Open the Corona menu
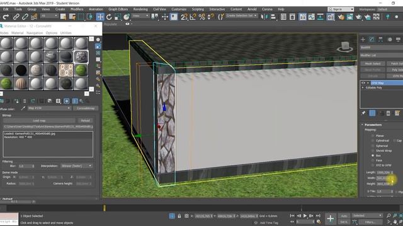 [x=267, y=9]
